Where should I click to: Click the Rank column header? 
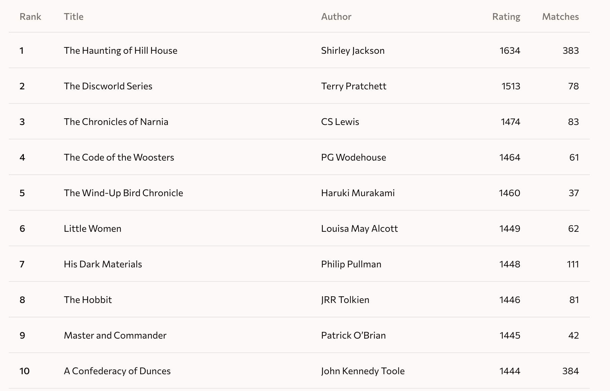point(30,16)
